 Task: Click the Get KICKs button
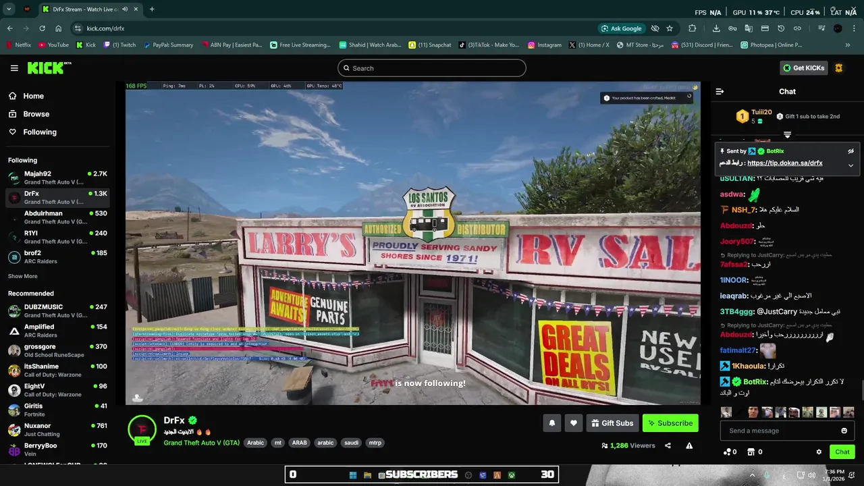click(803, 68)
